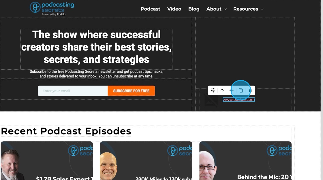Open the Podcast nav item
This screenshot has height=180, width=323.
150,9
